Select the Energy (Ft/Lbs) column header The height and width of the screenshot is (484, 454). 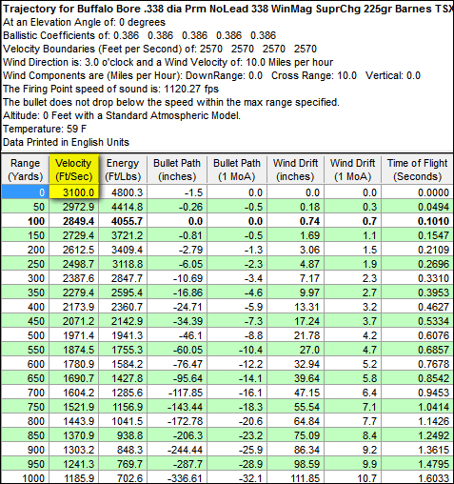tap(123, 170)
